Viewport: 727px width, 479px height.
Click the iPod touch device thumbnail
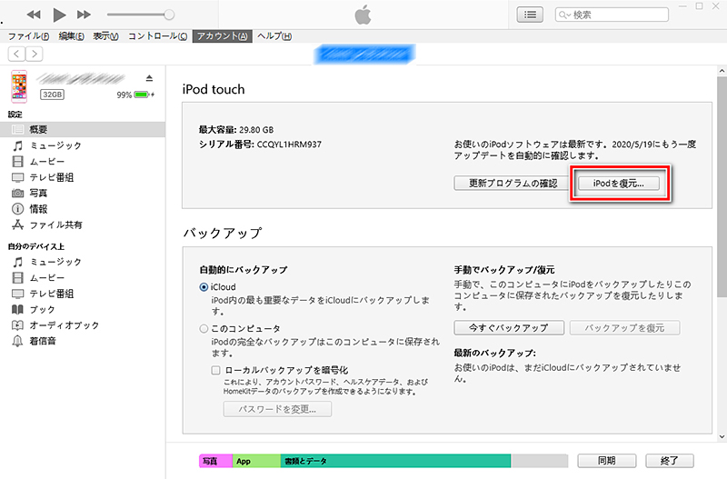coord(19,86)
